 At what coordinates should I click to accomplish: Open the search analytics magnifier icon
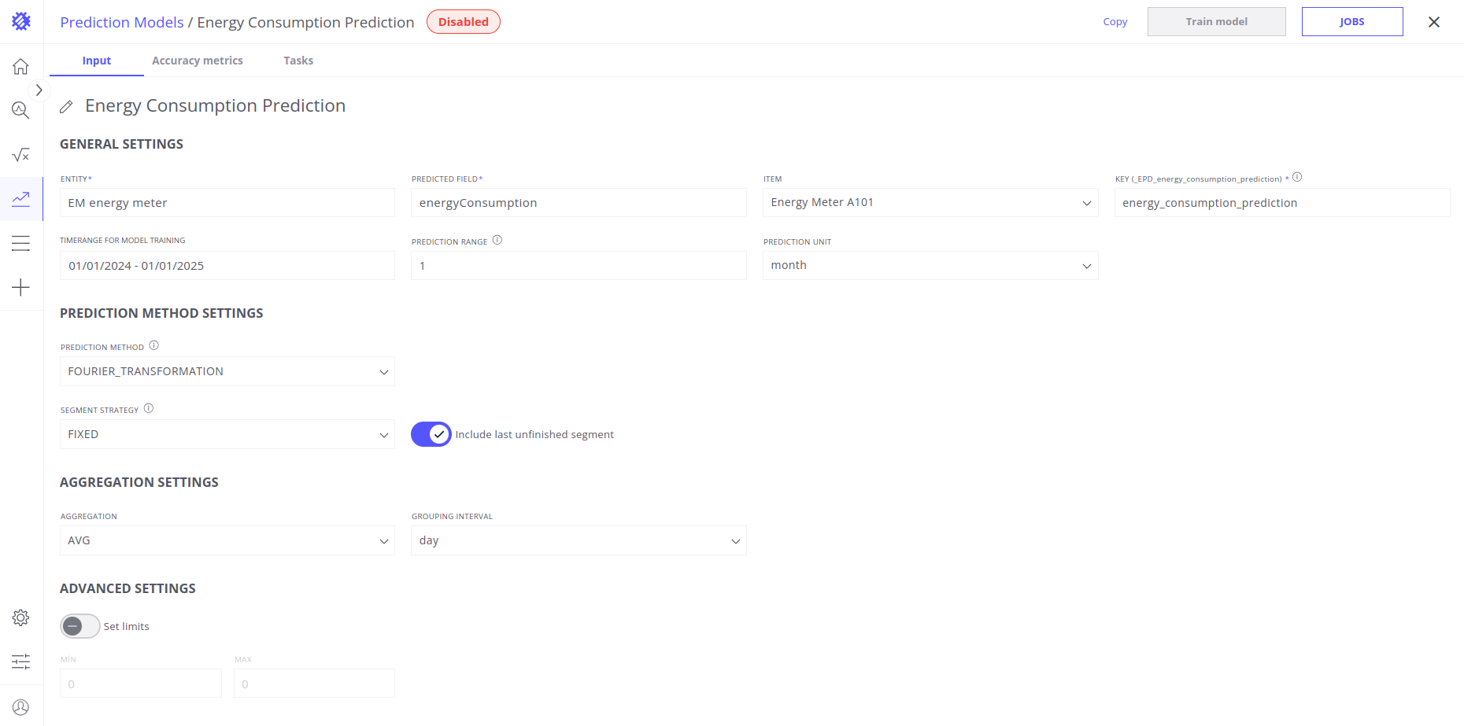pyautogui.click(x=21, y=111)
